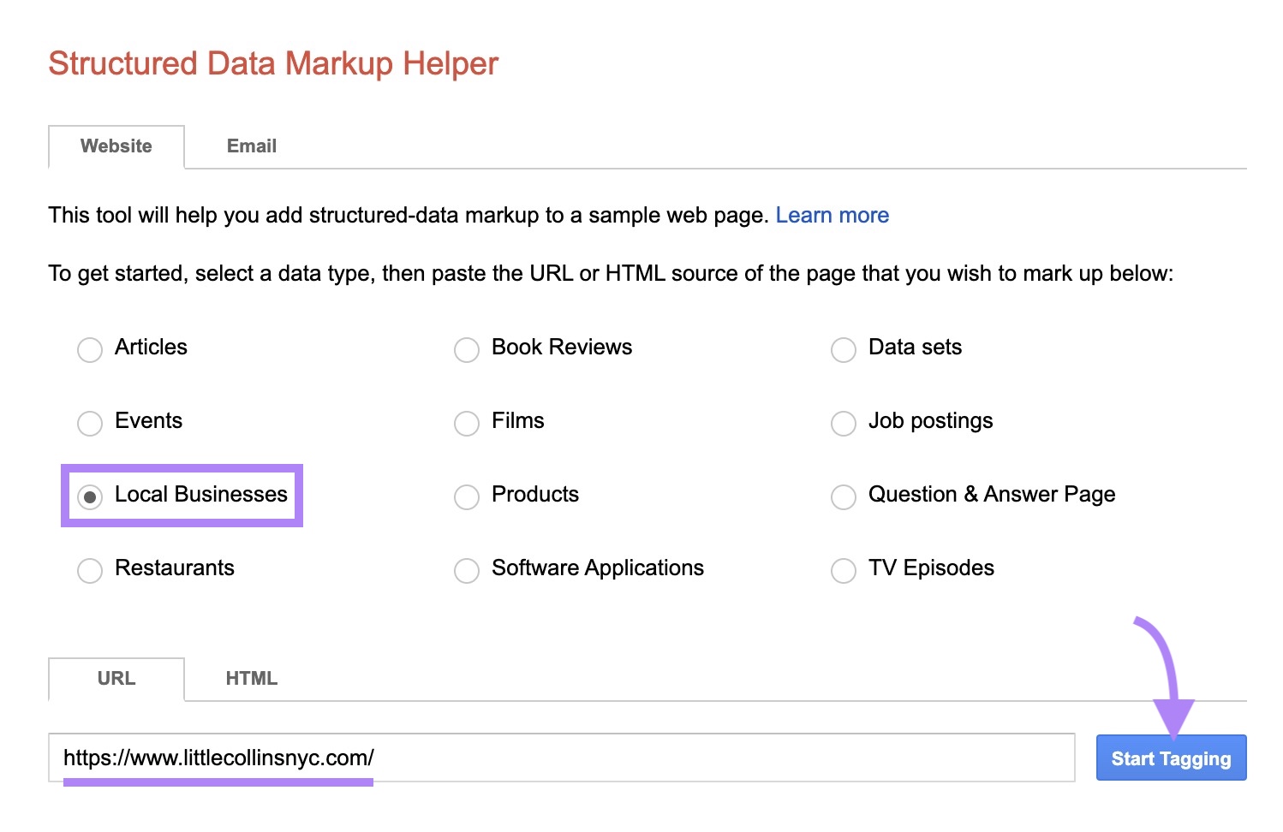Open the Learn more link

[x=832, y=215]
